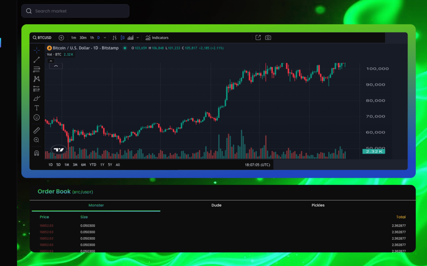Screen dimensions: 427x266
Task: Click the Bitcoin / U.S. Dollar chart title
Action: [85, 48]
